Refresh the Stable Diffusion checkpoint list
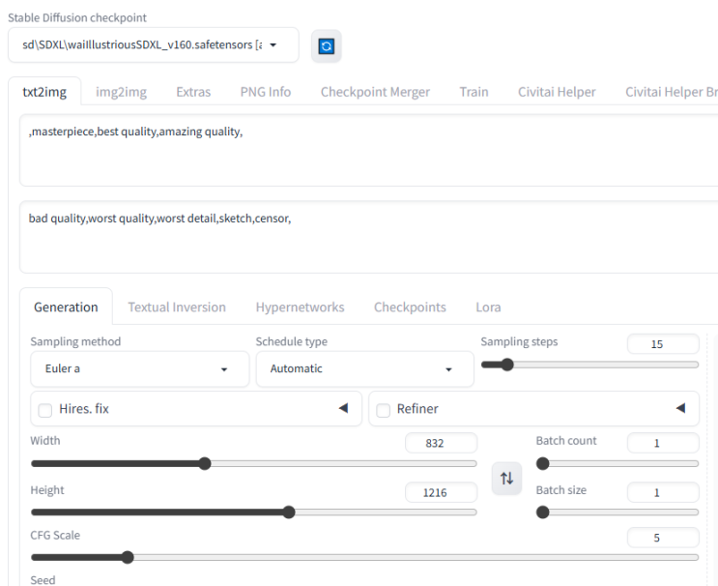Viewport: 718px width, 586px height. pyautogui.click(x=326, y=45)
